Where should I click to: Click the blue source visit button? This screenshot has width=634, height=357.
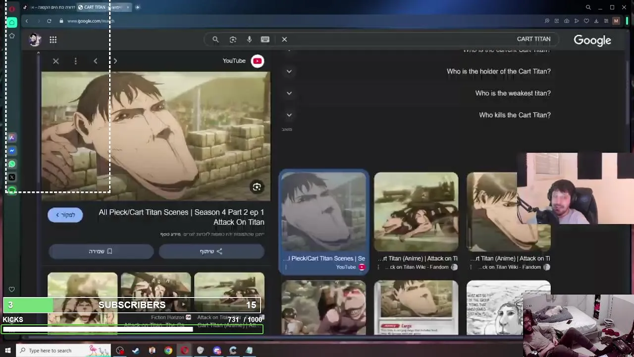65,215
